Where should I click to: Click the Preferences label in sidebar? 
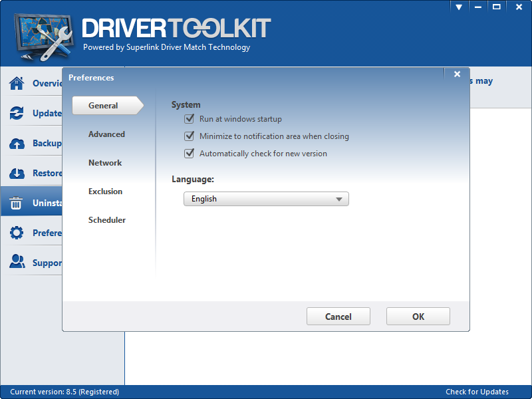pos(47,233)
